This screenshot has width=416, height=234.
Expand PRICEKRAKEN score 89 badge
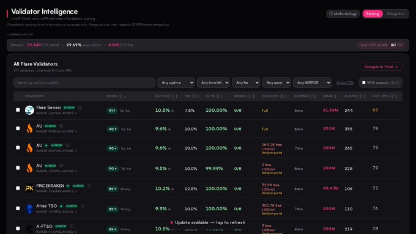[x=112, y=189]
